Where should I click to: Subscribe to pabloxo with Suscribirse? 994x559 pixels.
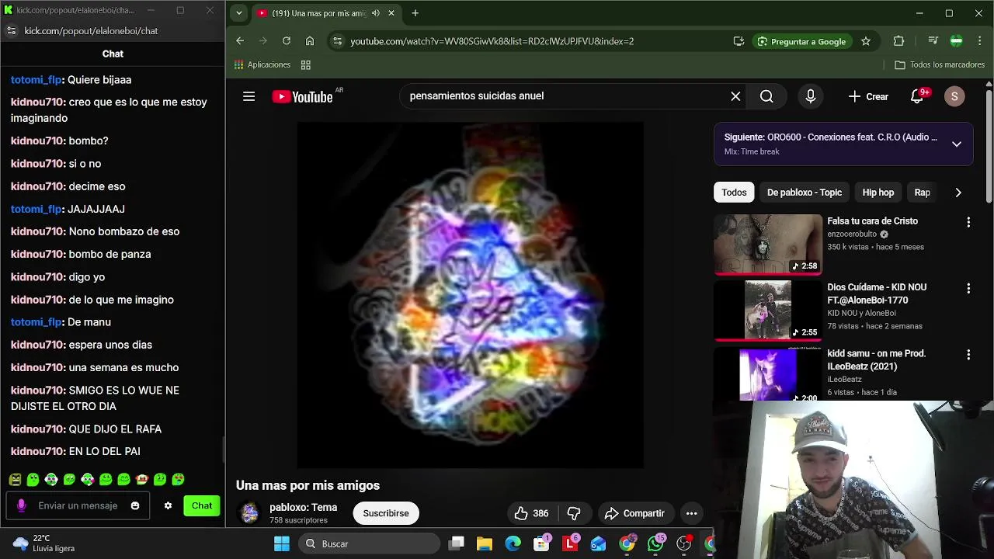pos(386,513)
